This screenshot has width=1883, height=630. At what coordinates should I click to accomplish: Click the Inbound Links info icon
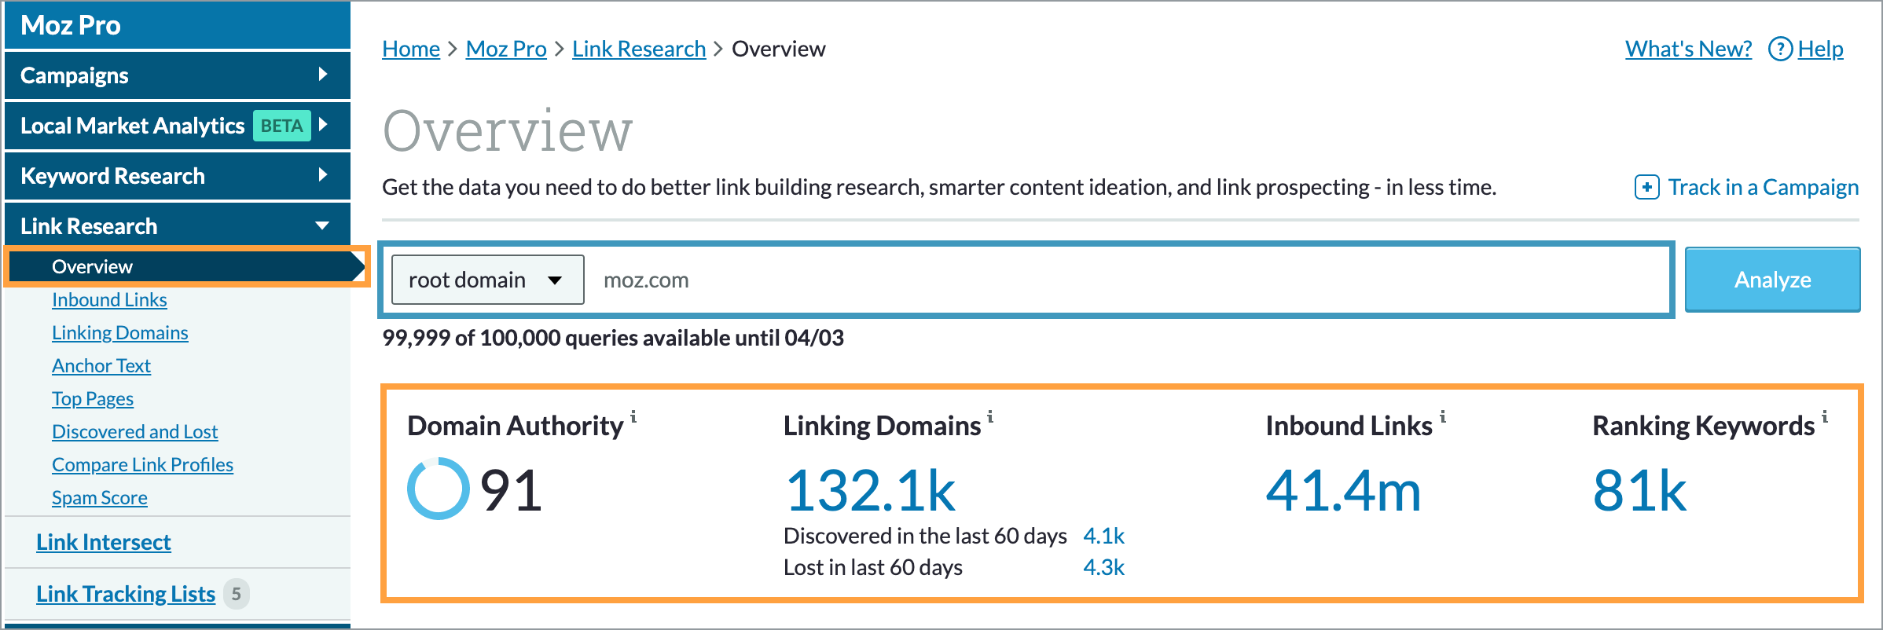pos(1444,416)
